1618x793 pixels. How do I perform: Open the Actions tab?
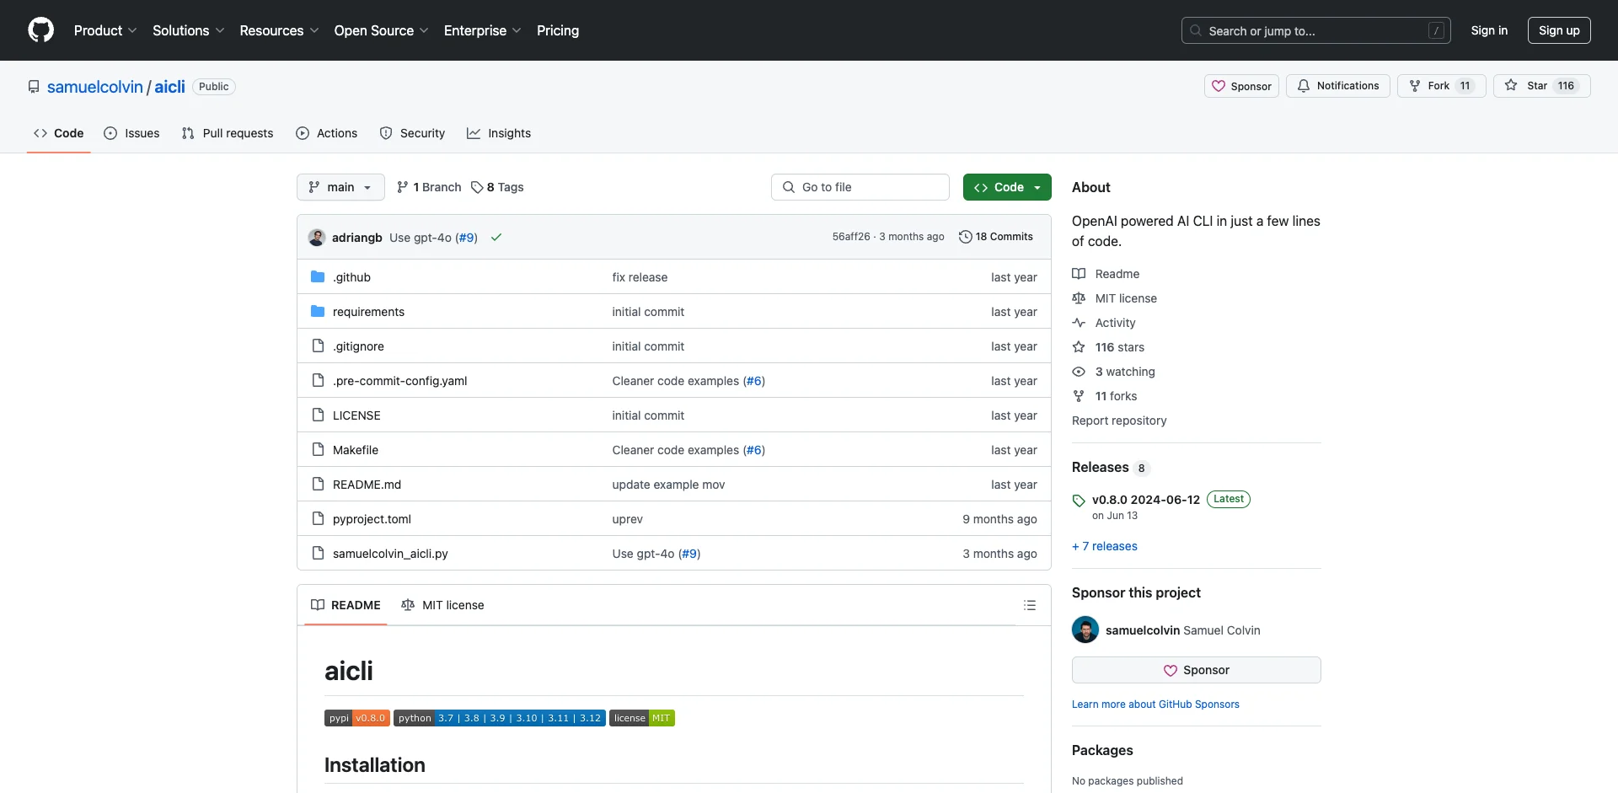click(327, 133)
